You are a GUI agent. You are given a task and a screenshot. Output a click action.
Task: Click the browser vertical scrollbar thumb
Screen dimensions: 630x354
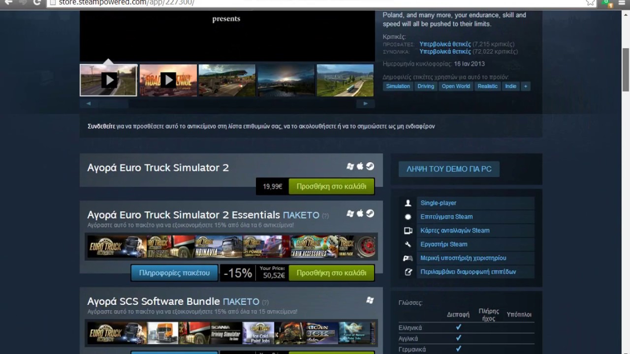(626, 70)
